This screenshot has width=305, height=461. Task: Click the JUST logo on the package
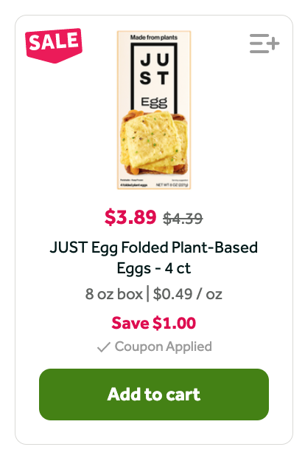coord(154,69)
